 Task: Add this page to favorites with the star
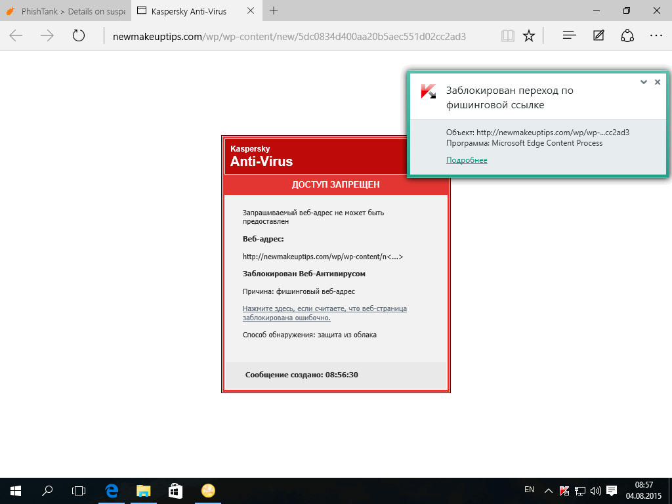pos(529,36)
